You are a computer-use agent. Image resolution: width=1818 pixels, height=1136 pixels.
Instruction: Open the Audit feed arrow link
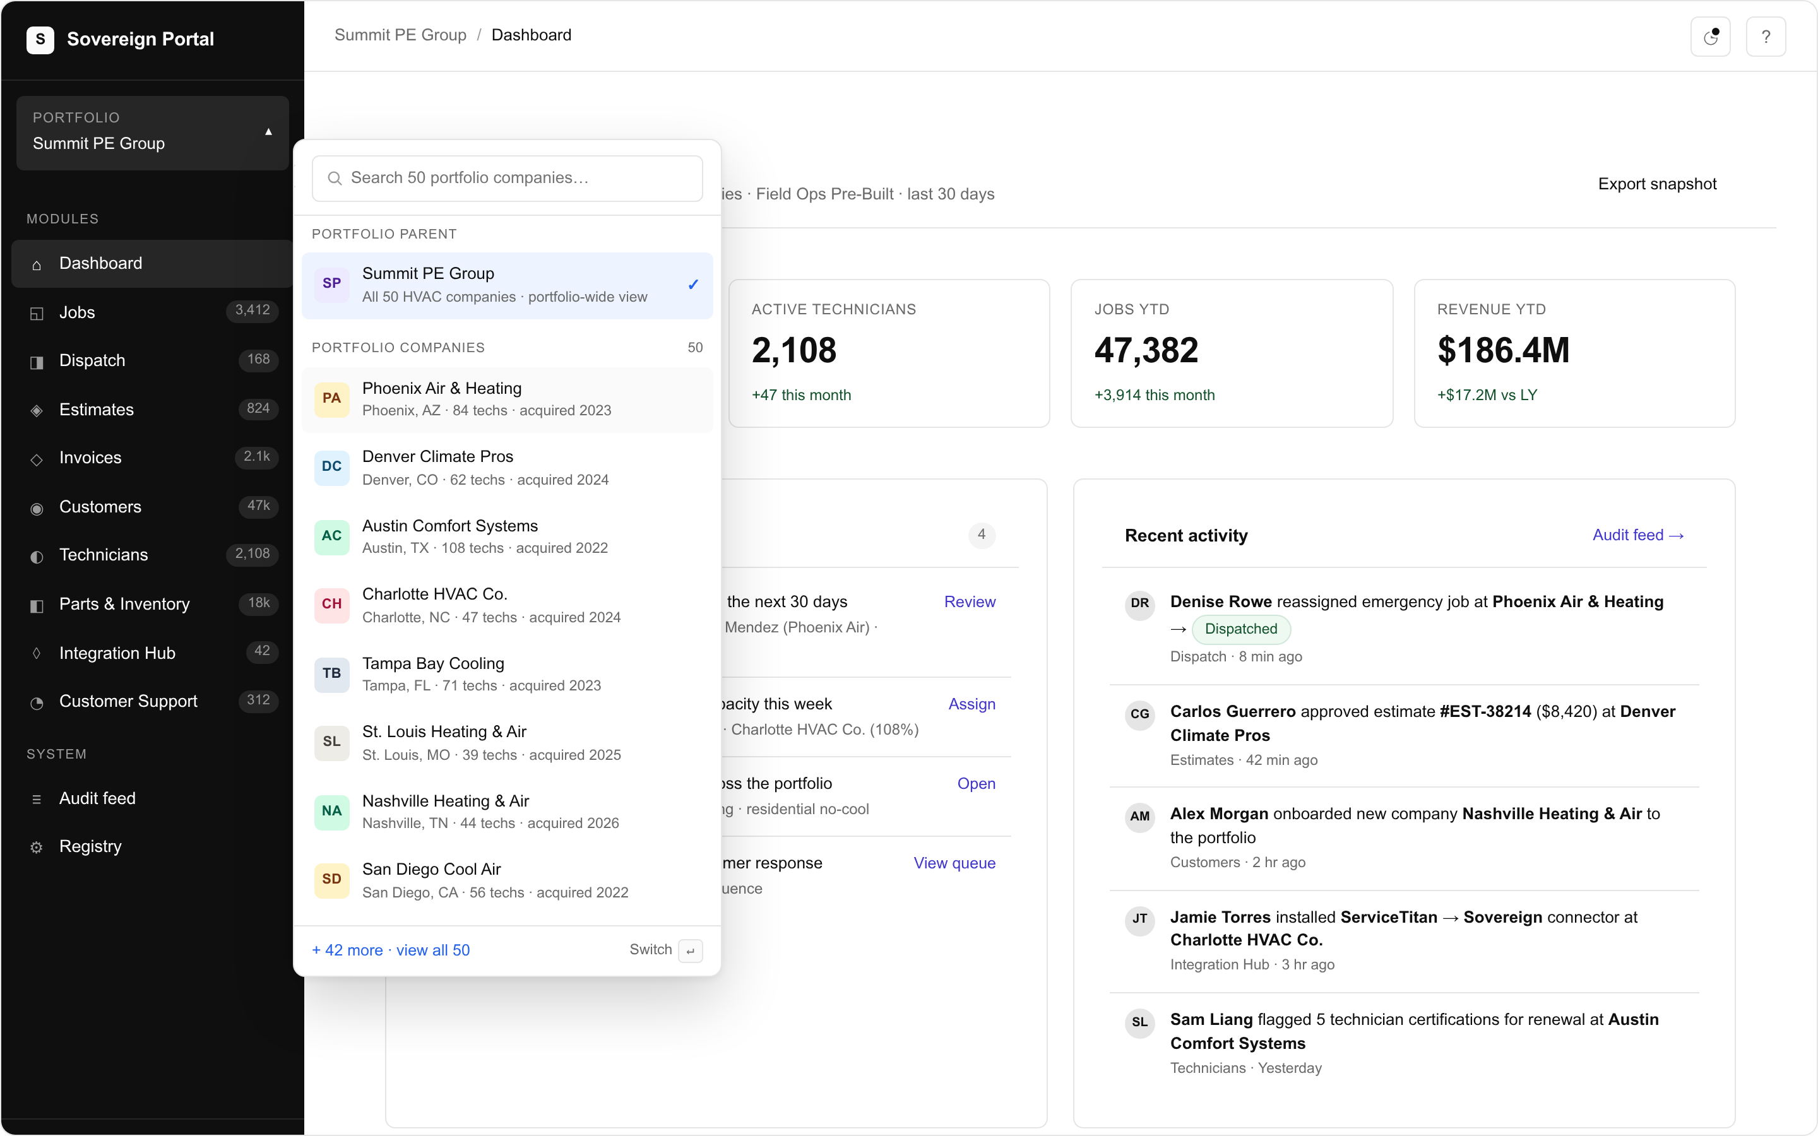tap(1639, 535)
